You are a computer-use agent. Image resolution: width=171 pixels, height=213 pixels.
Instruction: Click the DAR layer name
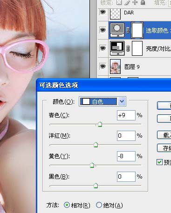(129, 13)
